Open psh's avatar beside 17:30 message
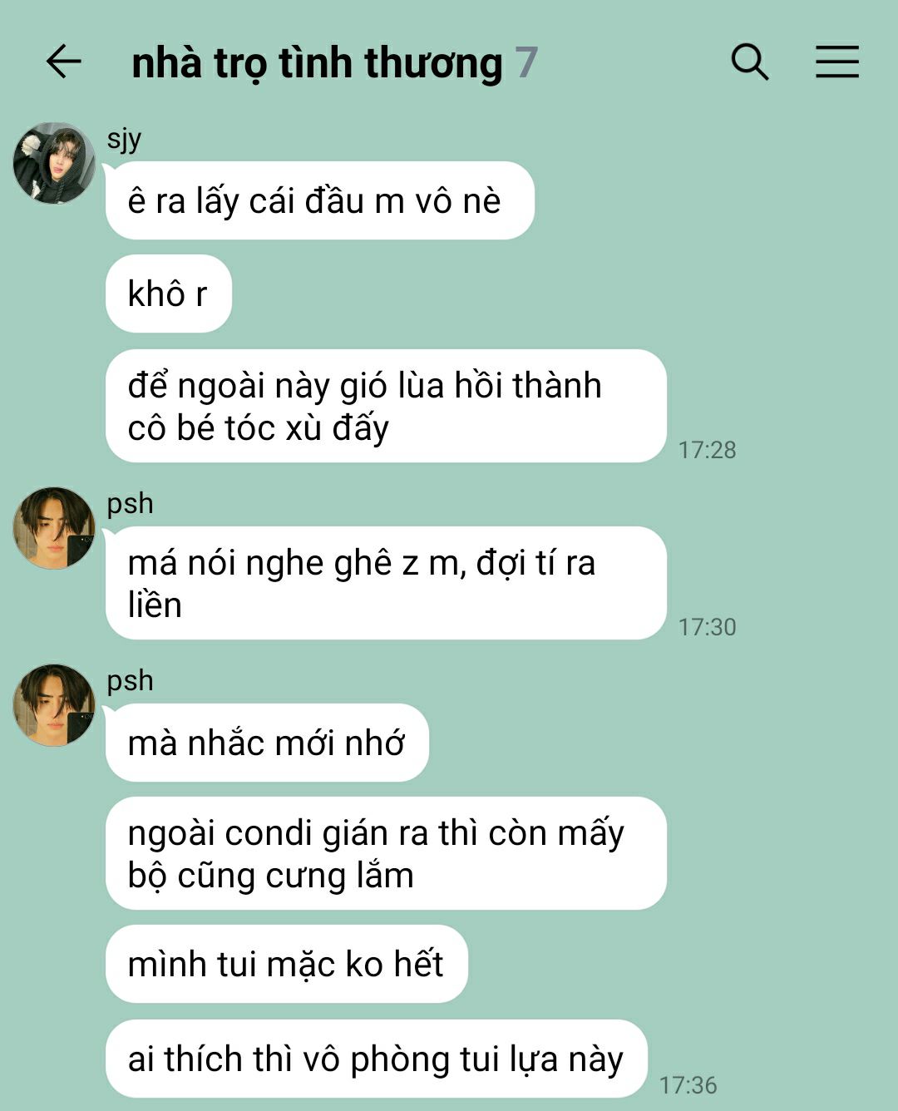 (54, 528)
